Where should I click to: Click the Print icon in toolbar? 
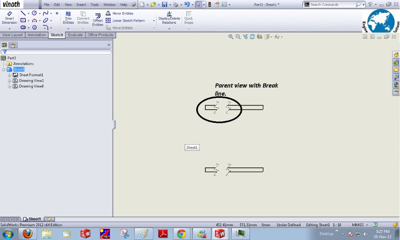coord(175,4)
